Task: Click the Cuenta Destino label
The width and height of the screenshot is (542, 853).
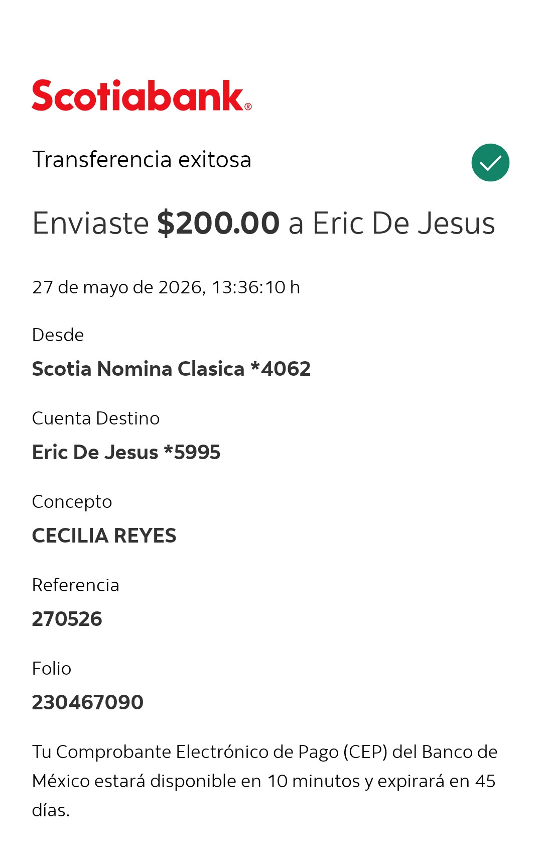Action: 96,418
